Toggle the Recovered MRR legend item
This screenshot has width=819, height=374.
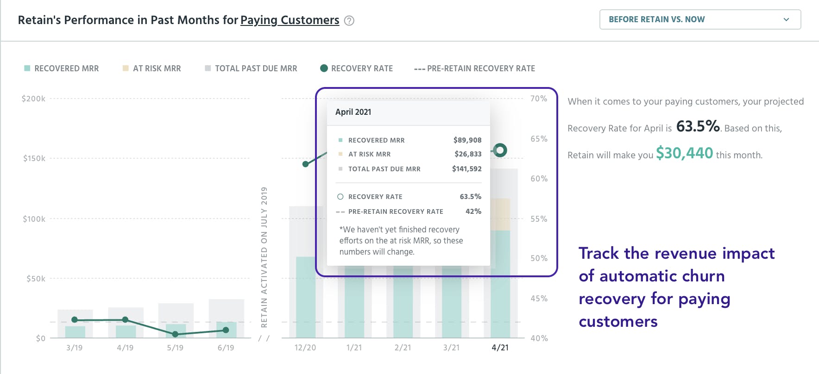pos(62,69)
